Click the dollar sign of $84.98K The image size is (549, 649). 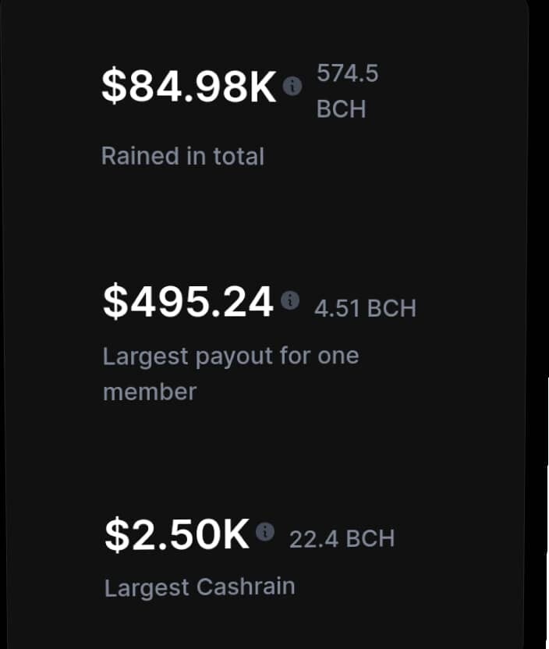coord(114,86)
